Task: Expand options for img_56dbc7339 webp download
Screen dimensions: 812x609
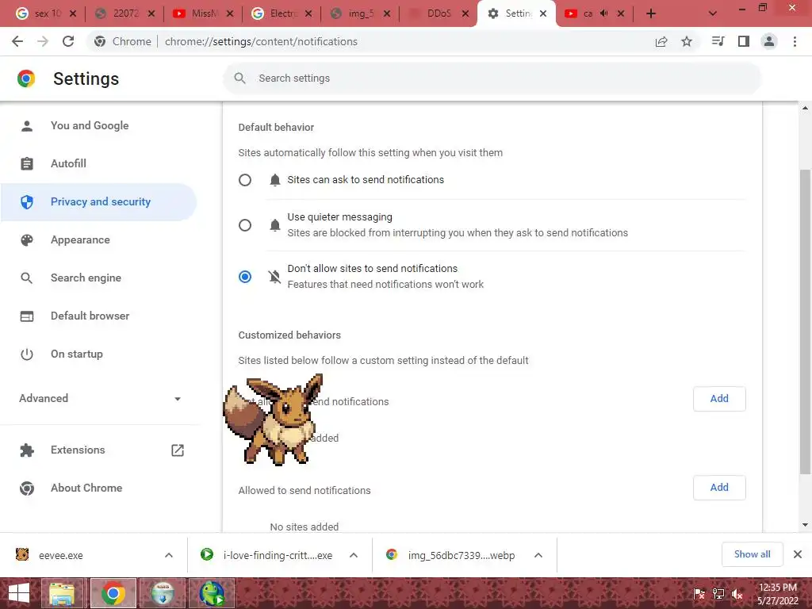Action: click(x=538, y=555)
